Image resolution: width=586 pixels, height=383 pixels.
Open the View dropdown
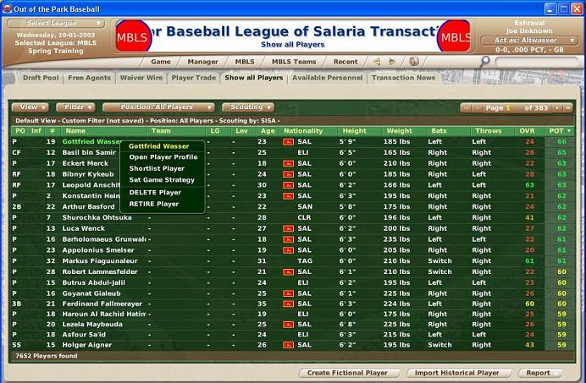point(30,107)
